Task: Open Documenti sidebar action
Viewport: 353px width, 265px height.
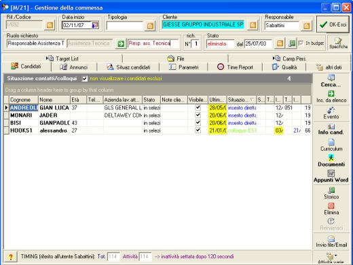Action: [x=331, y=160]
